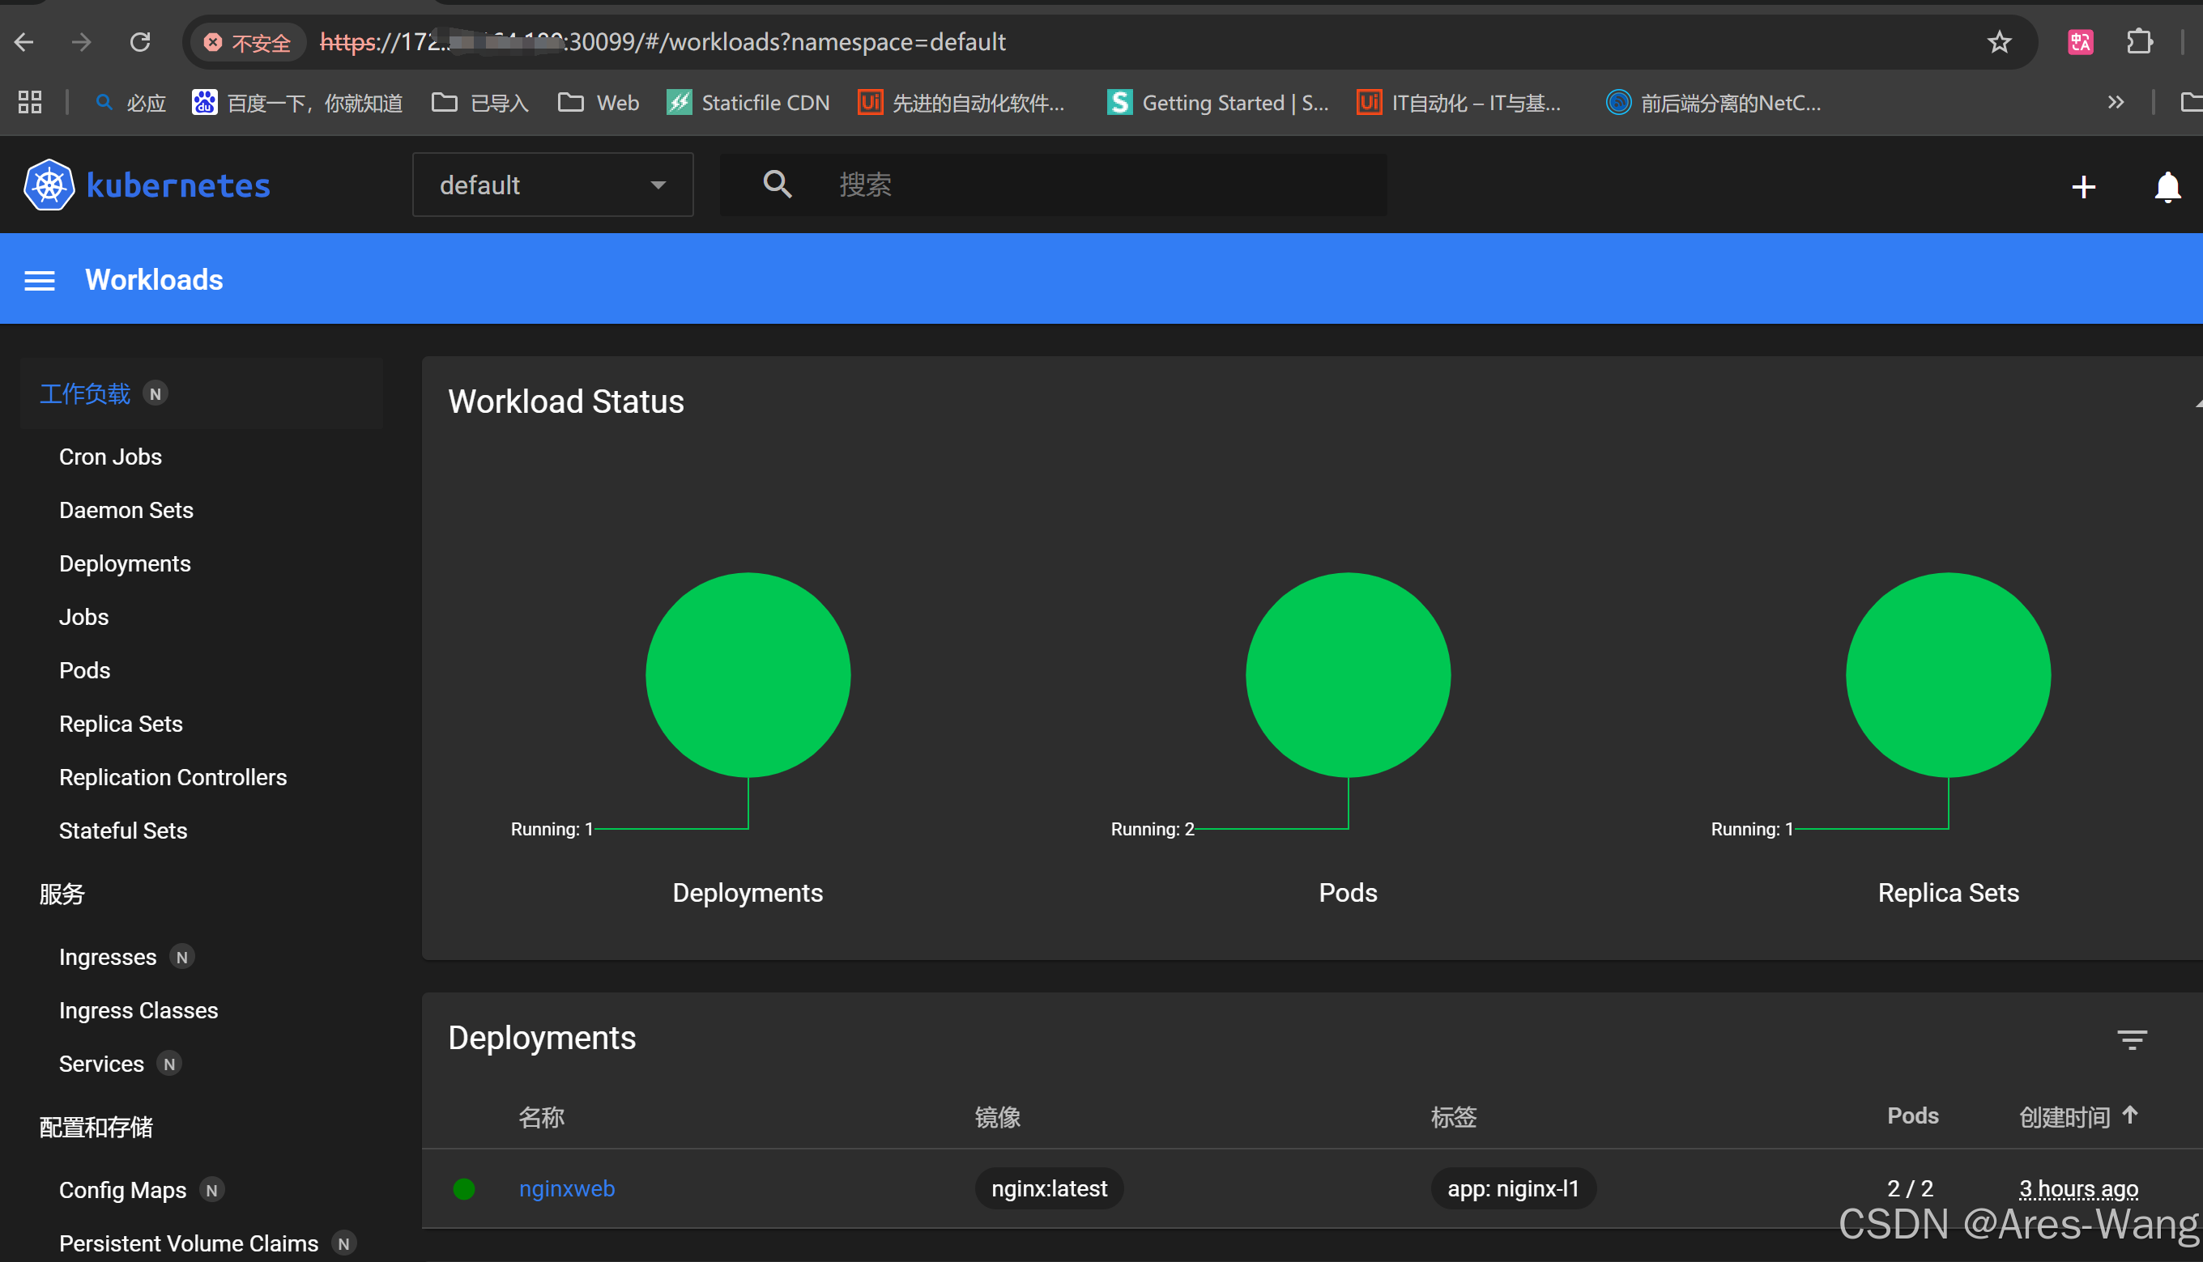Screen dimensions: 2203x1262
Task: Bookmark the page with the star icon
Action: click(1999, 41)
